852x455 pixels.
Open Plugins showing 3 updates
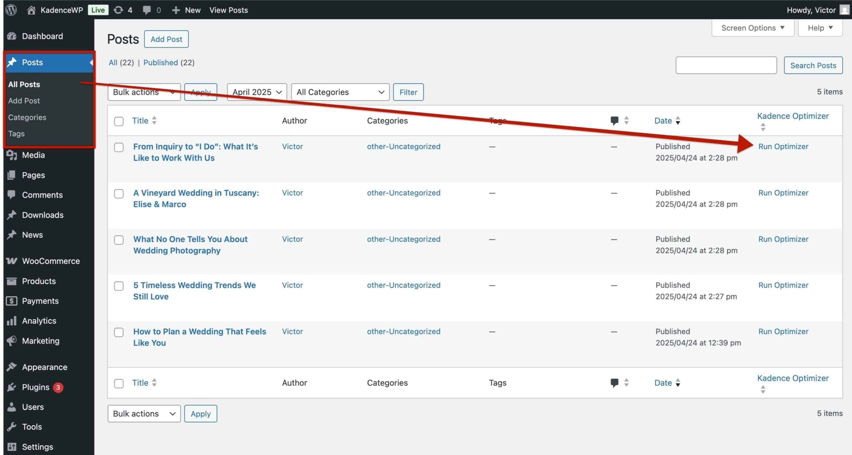35,387
